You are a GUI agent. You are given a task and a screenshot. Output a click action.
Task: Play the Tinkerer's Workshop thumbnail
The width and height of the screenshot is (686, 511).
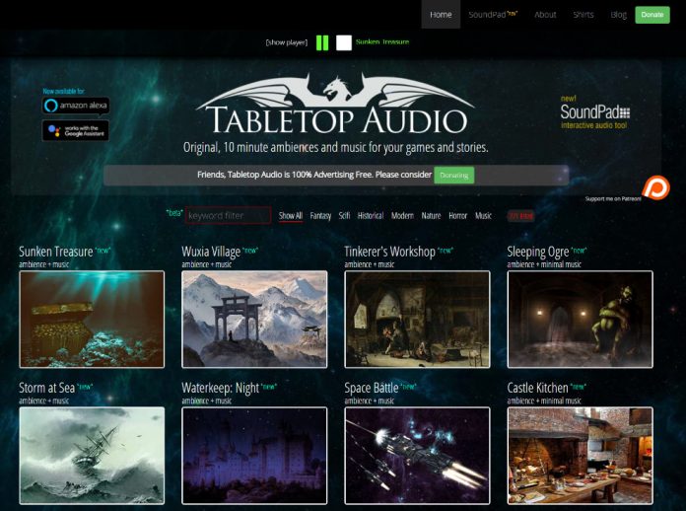point(417,320)
